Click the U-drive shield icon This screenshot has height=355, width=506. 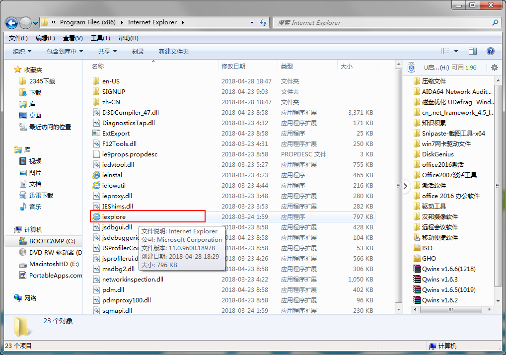[411, 67]
